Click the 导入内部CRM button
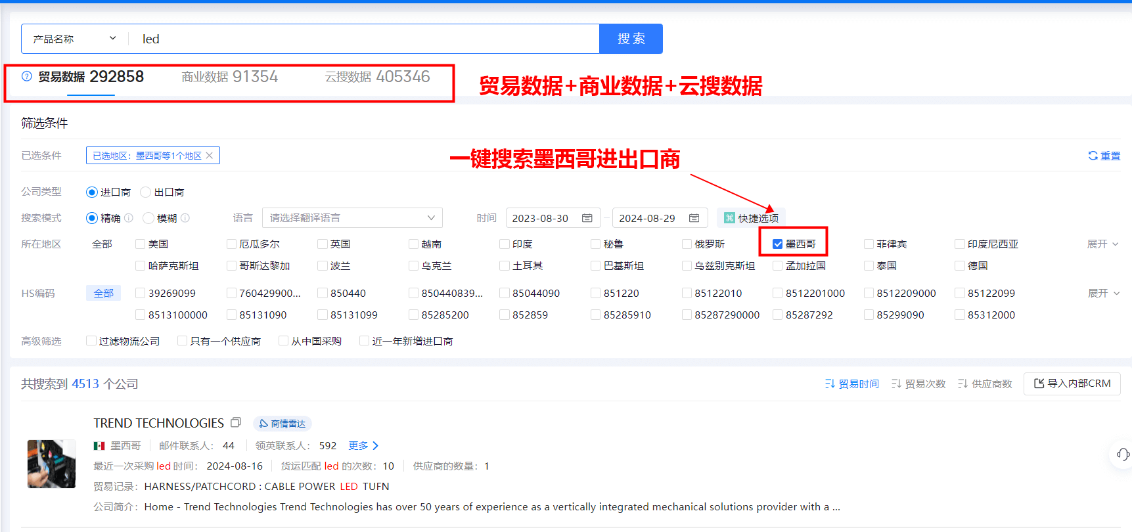The width and height of the screenshot is (1132, 532). 1072,384
